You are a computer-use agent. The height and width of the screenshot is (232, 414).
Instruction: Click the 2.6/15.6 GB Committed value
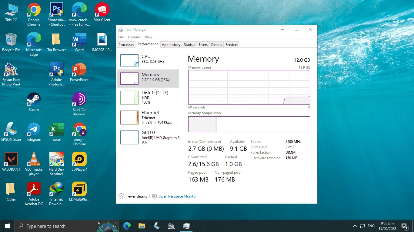tap(203, 164)
